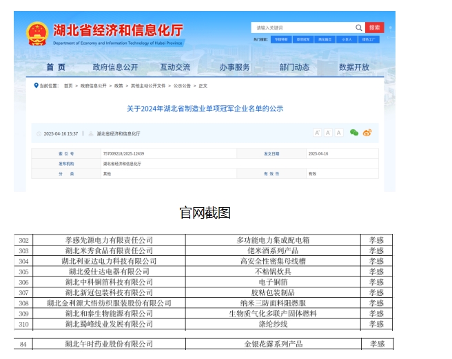Go to 首页 in the breadcrumb trail
Screen dimensions: 452x359
pos(68,86)
